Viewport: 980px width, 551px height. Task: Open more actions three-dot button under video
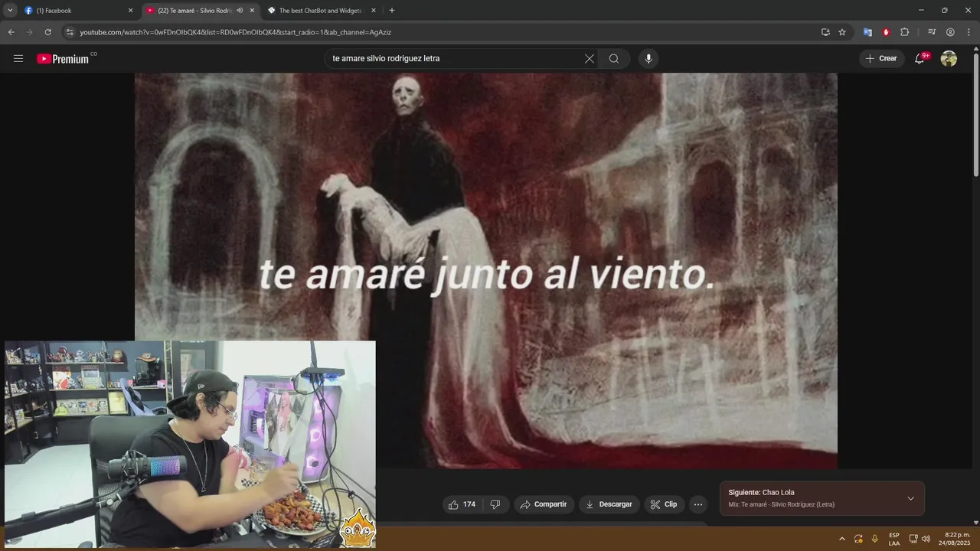[697, 504]
